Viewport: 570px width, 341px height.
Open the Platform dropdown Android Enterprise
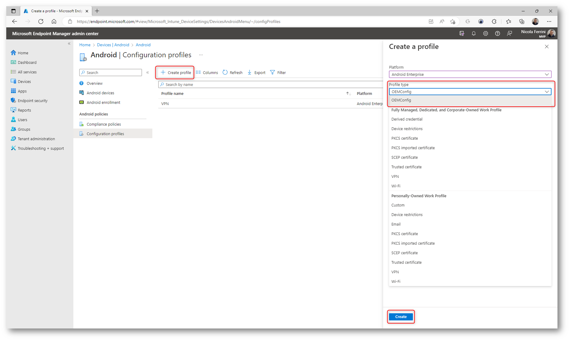(470, 74)
